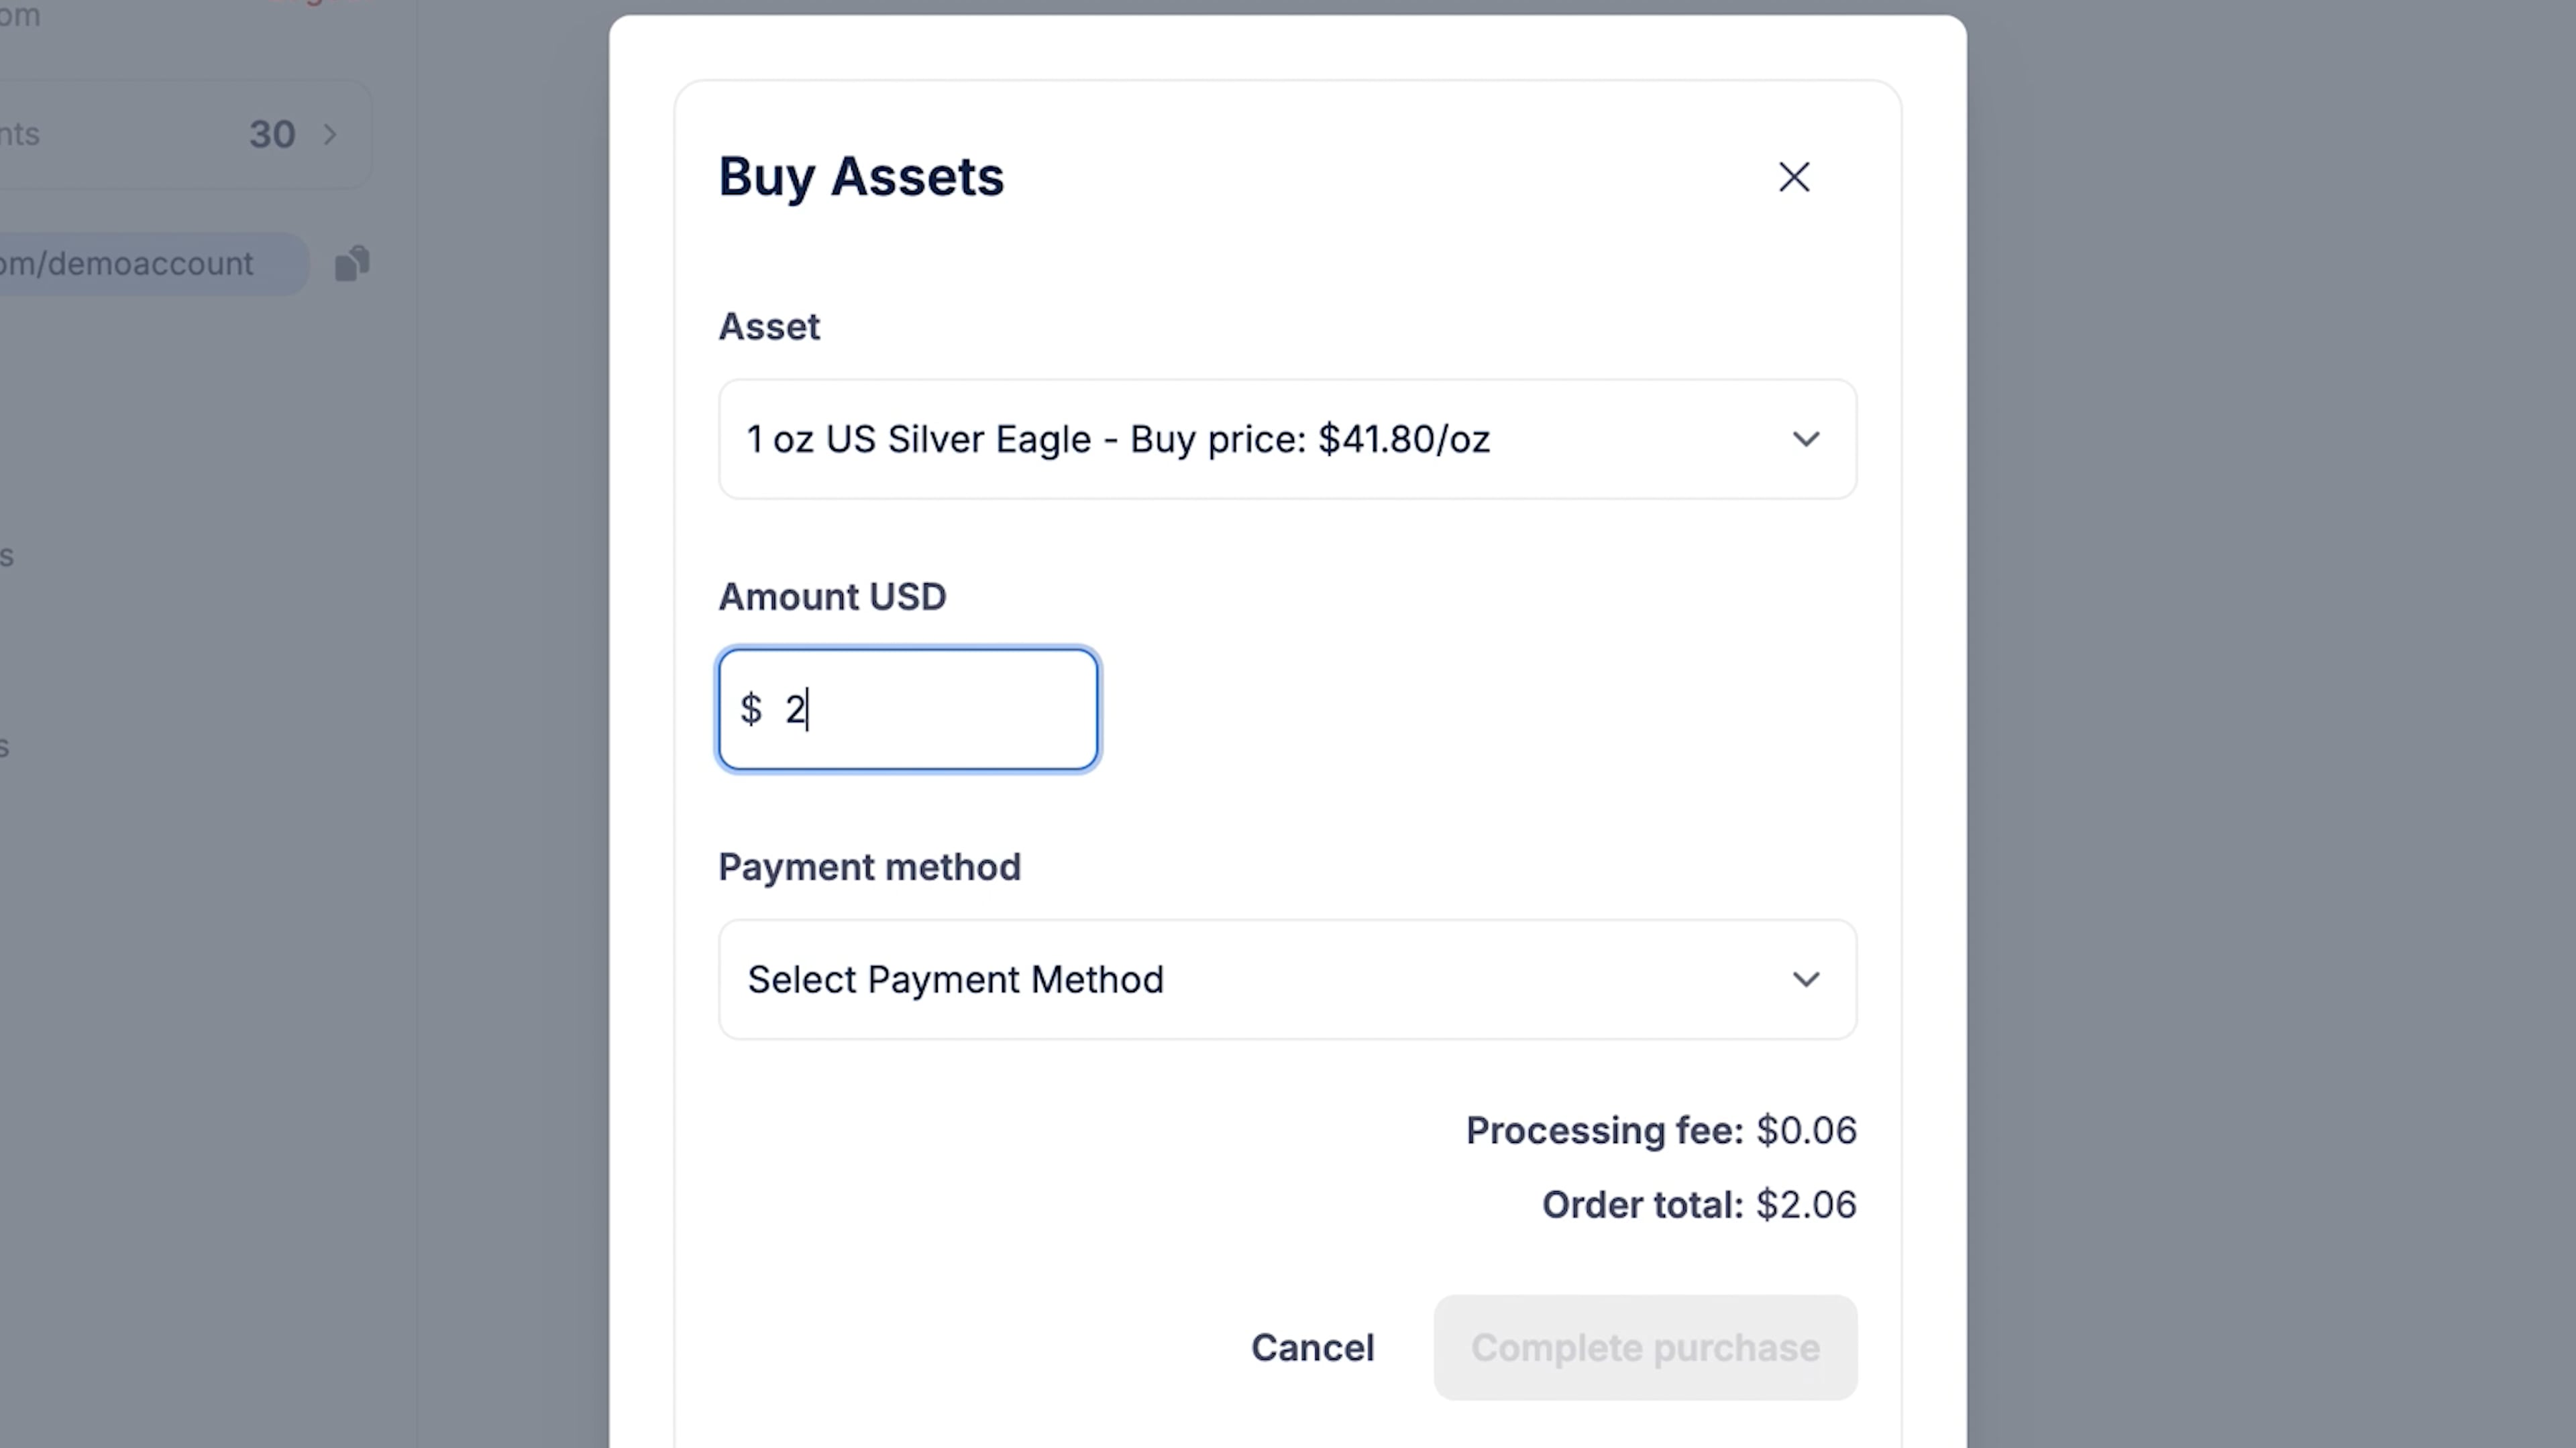Click the chevron arrow beside 30
2576x1448 pixels.
coord(330,135)
